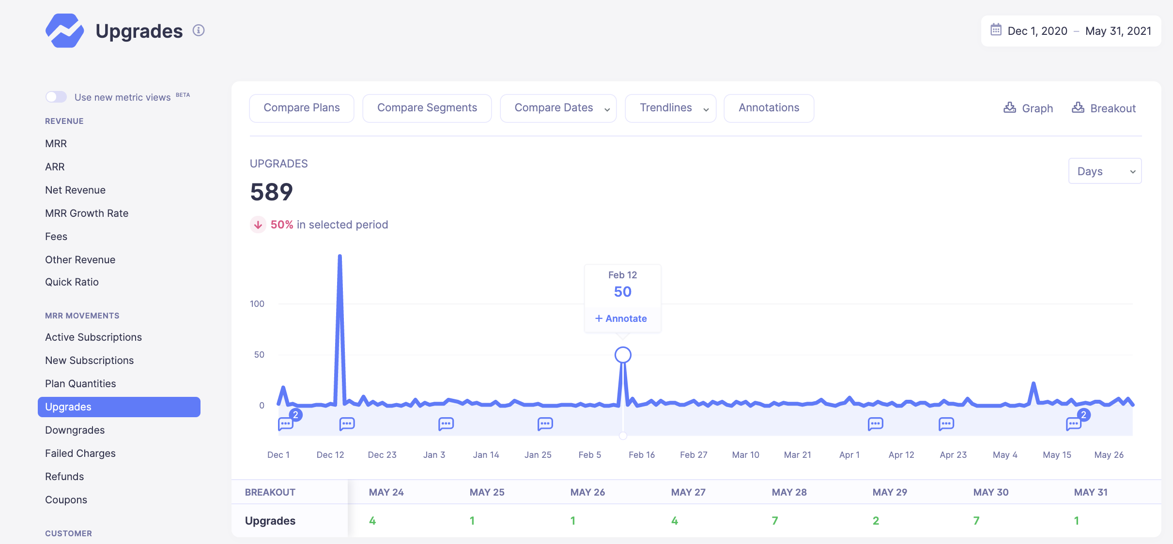
Task: Click the Baremetrics logo icon
Action: 64,30
